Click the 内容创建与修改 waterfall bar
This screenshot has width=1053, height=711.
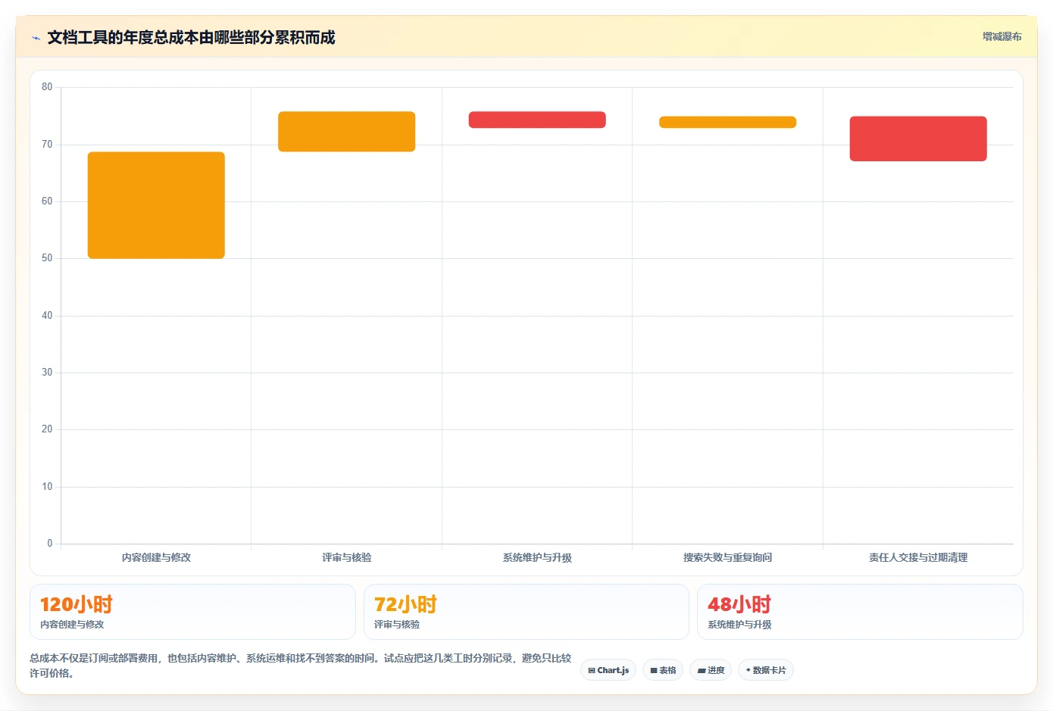156,205
